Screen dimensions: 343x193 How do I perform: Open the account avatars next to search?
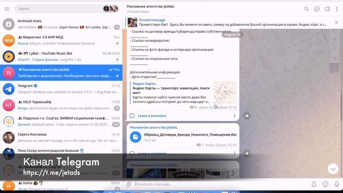[110, 9]
